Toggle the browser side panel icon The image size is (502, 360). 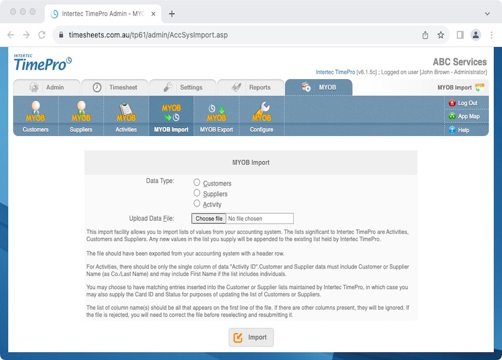click(x=460, y=35)
